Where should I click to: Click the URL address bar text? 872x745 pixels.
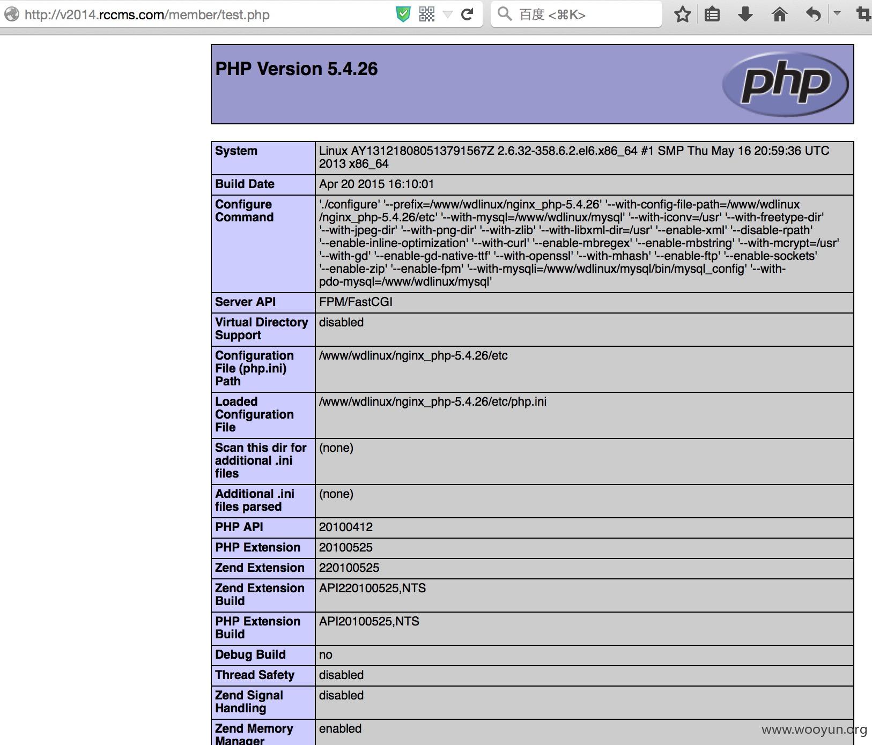tap(147, 14)
